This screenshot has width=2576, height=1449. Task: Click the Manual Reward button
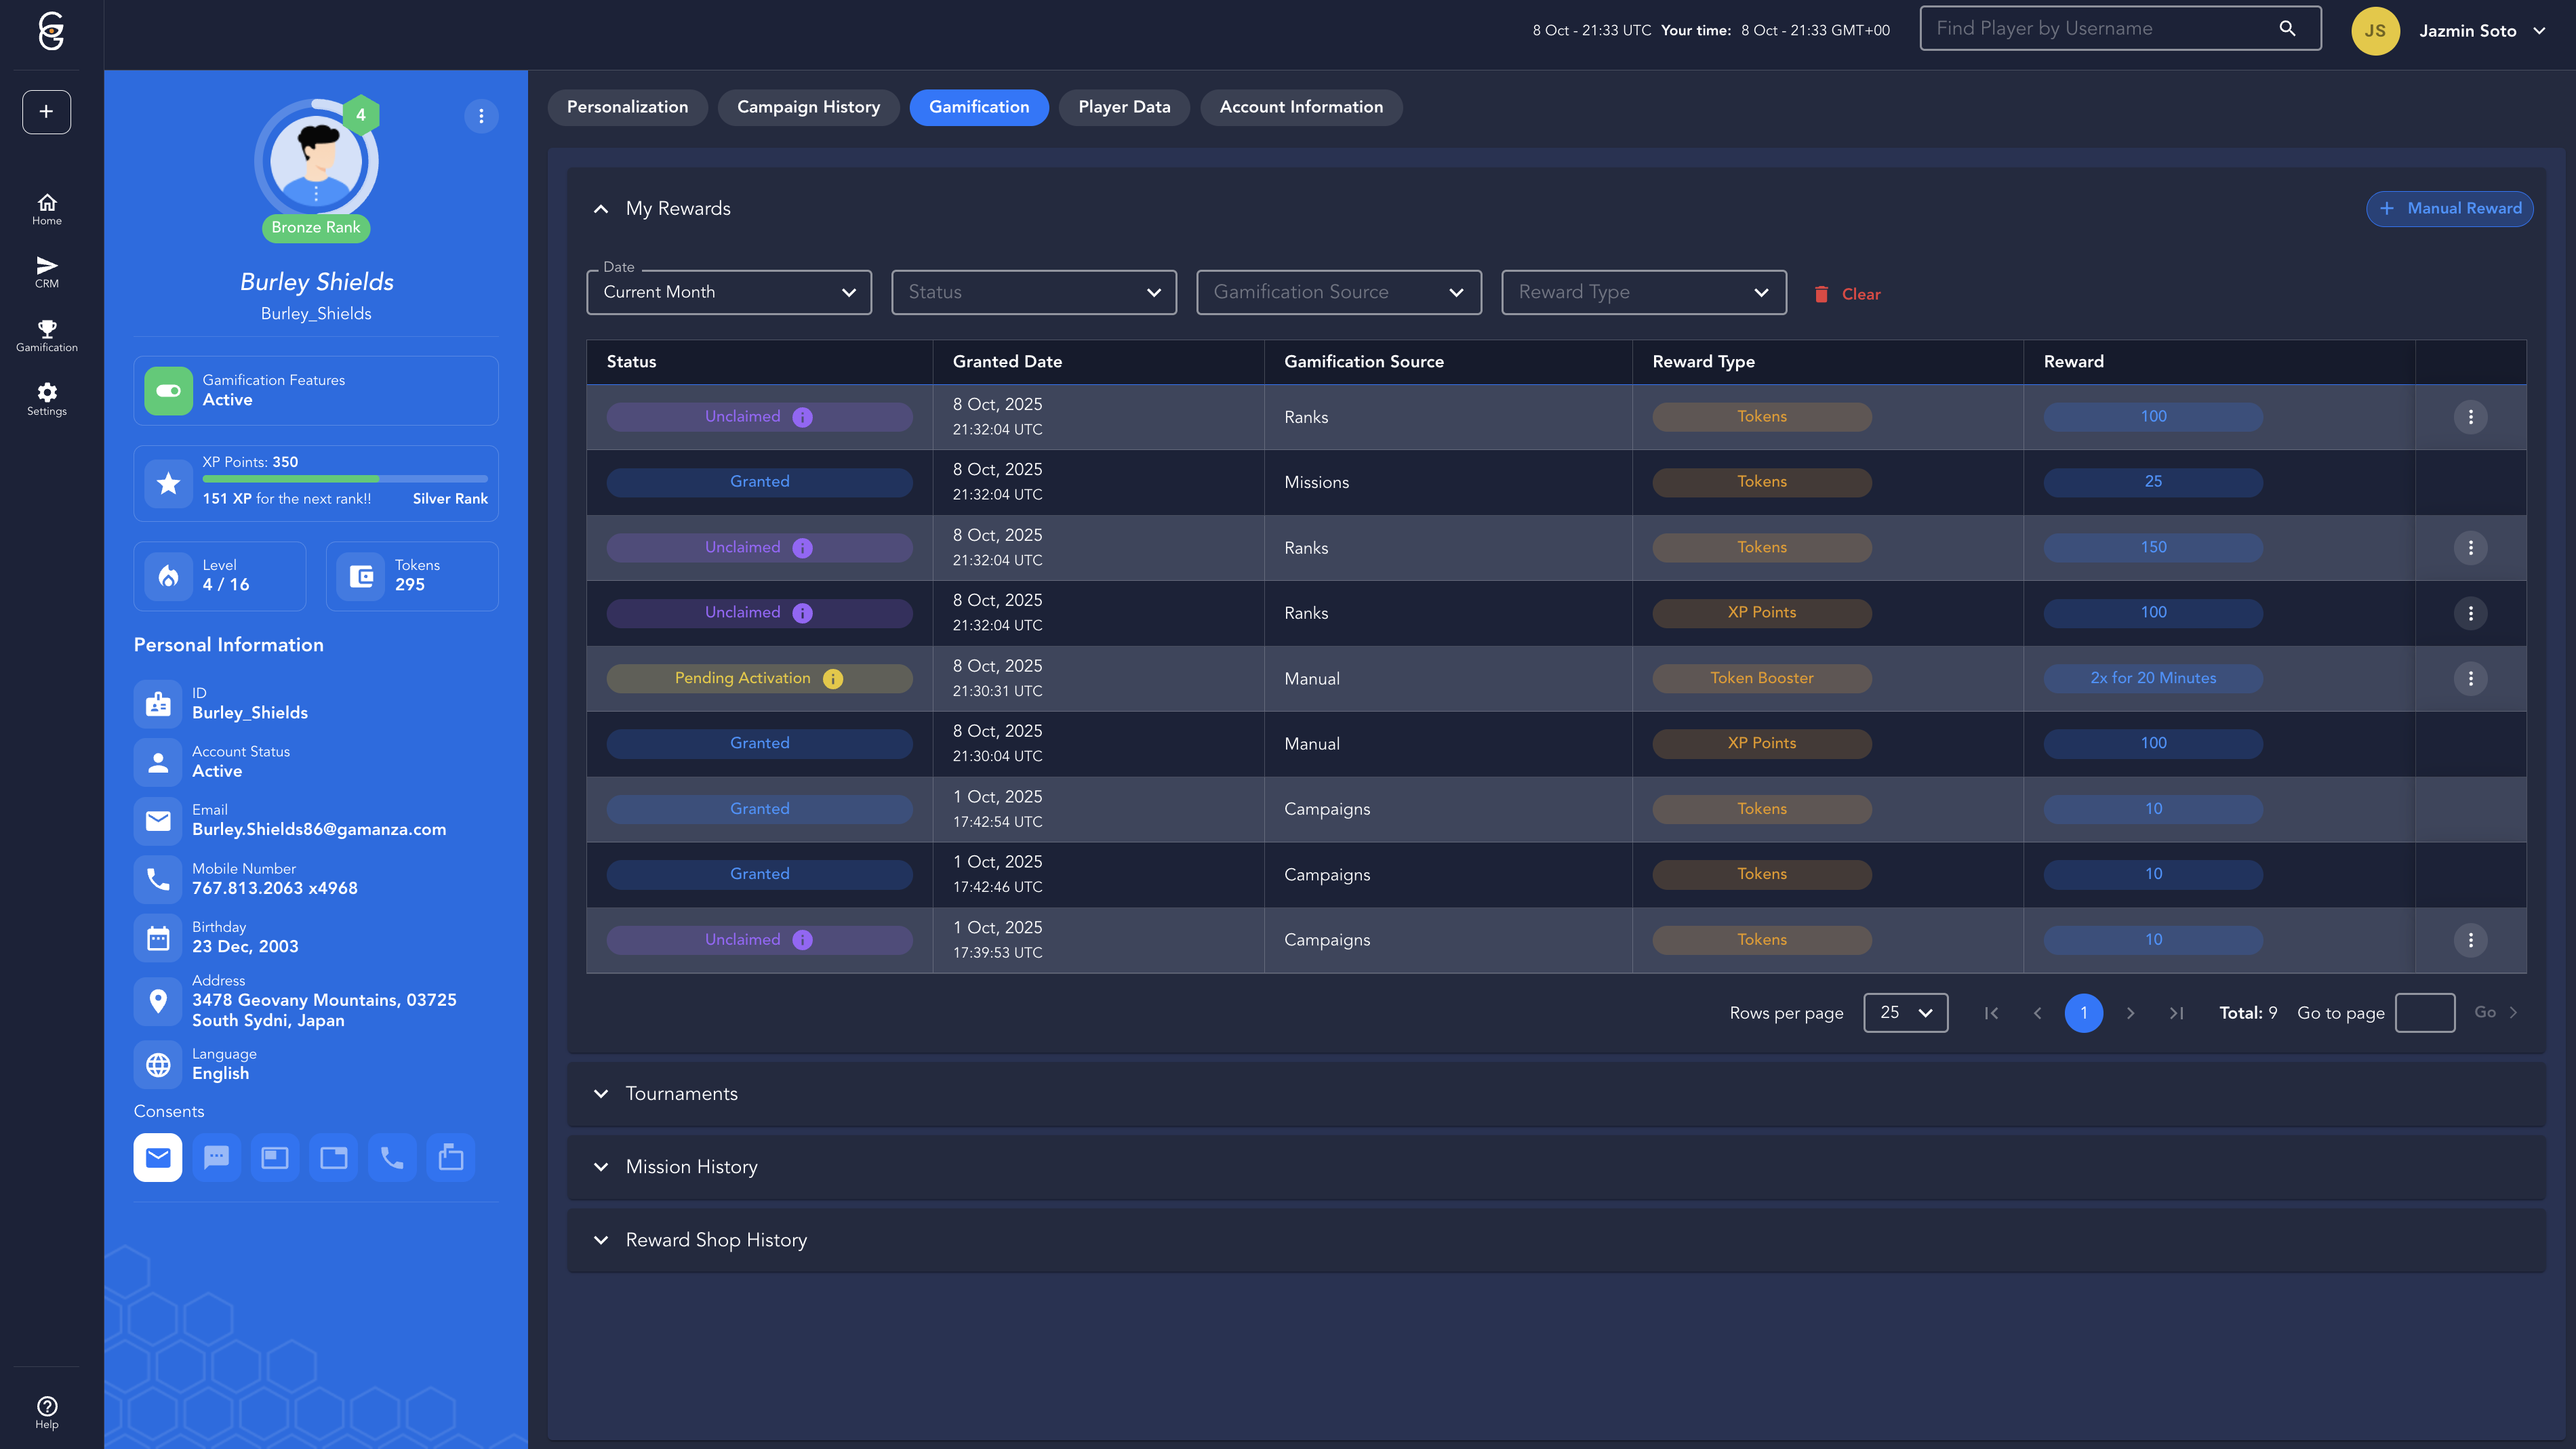click(x=2449, y=208)
